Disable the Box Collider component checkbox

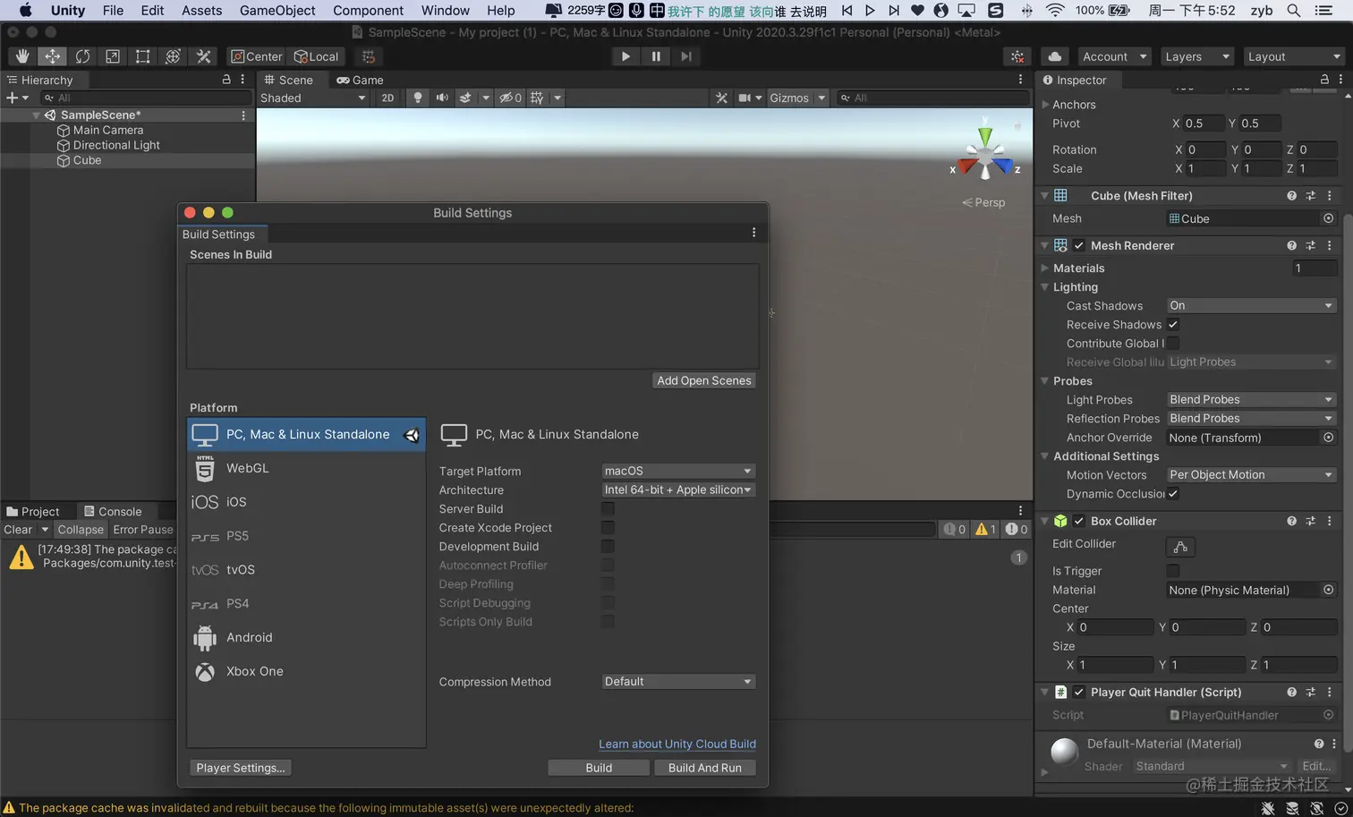tap(1079, 521)
